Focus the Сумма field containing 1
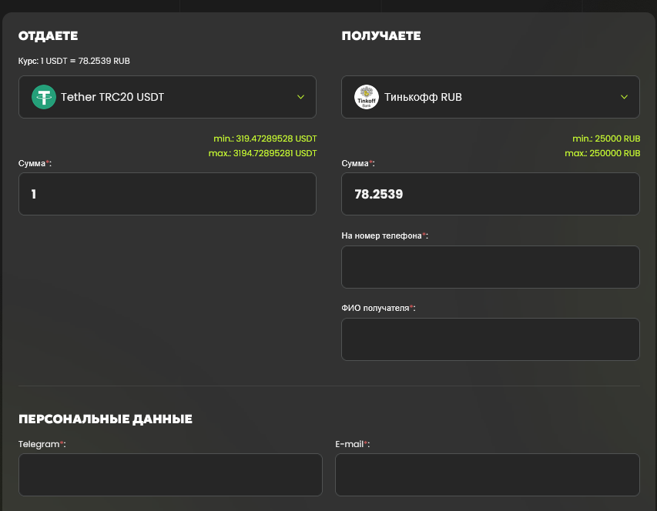This screenshot has width=657, height=511. [167, 194]
